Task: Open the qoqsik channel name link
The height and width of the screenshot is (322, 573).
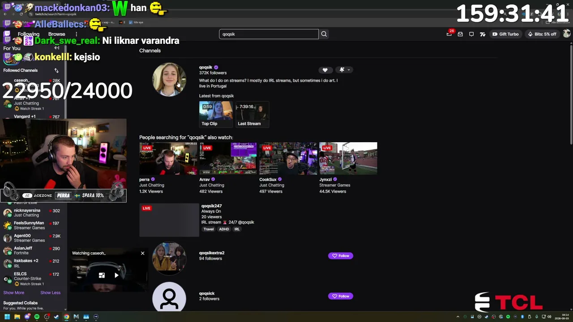Action: [205, 67]
